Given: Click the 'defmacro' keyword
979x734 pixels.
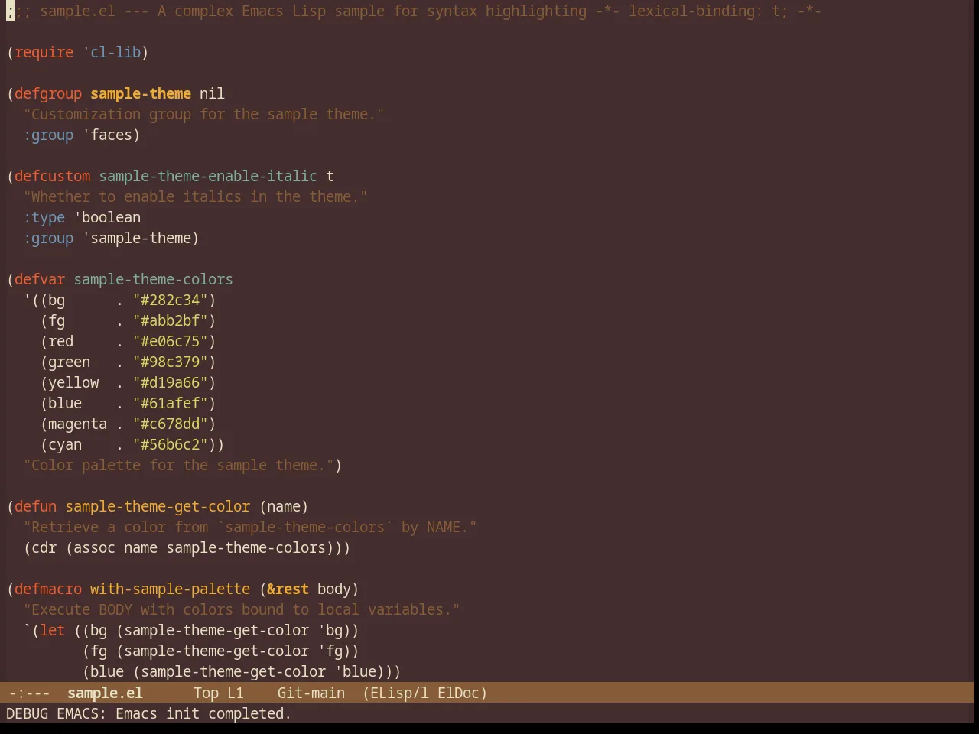Looking at the screenshot, I should click(x=48, y=589).
